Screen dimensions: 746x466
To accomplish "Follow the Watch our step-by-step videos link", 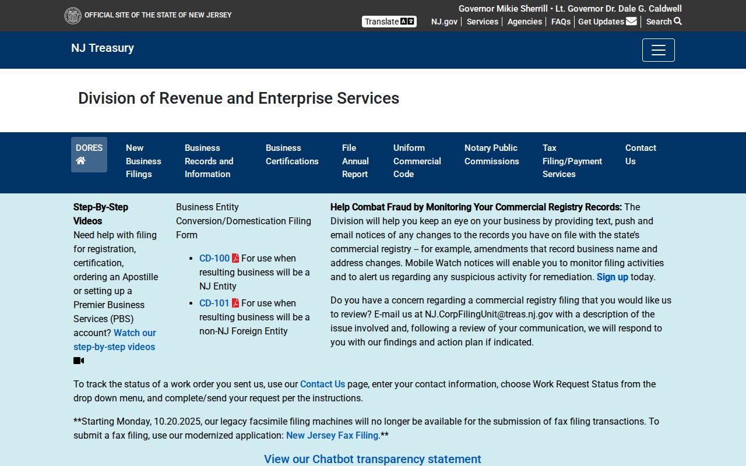I will (115, 340).
